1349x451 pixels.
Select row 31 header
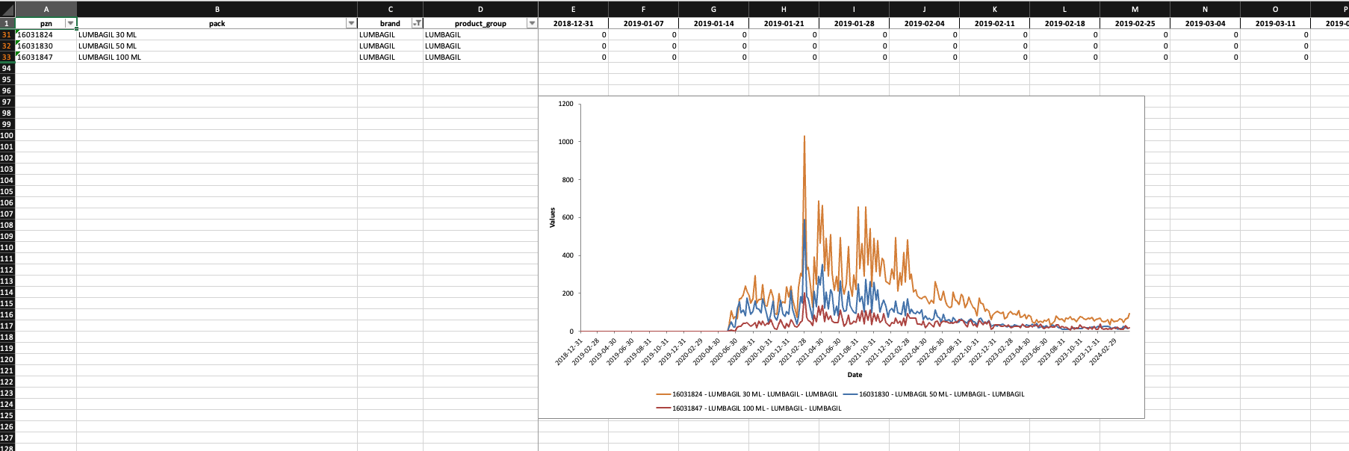click(x=7, y=34)
